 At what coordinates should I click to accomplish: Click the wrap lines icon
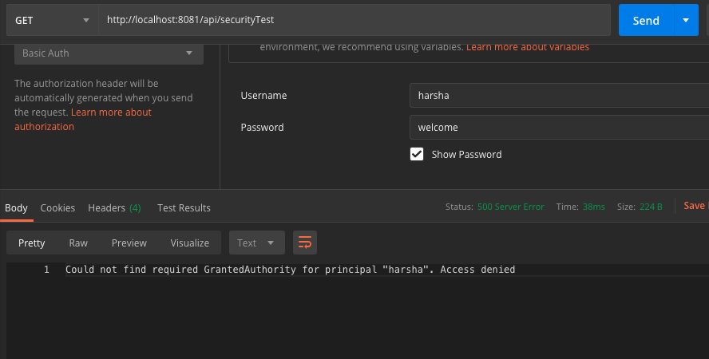point(304,243)
